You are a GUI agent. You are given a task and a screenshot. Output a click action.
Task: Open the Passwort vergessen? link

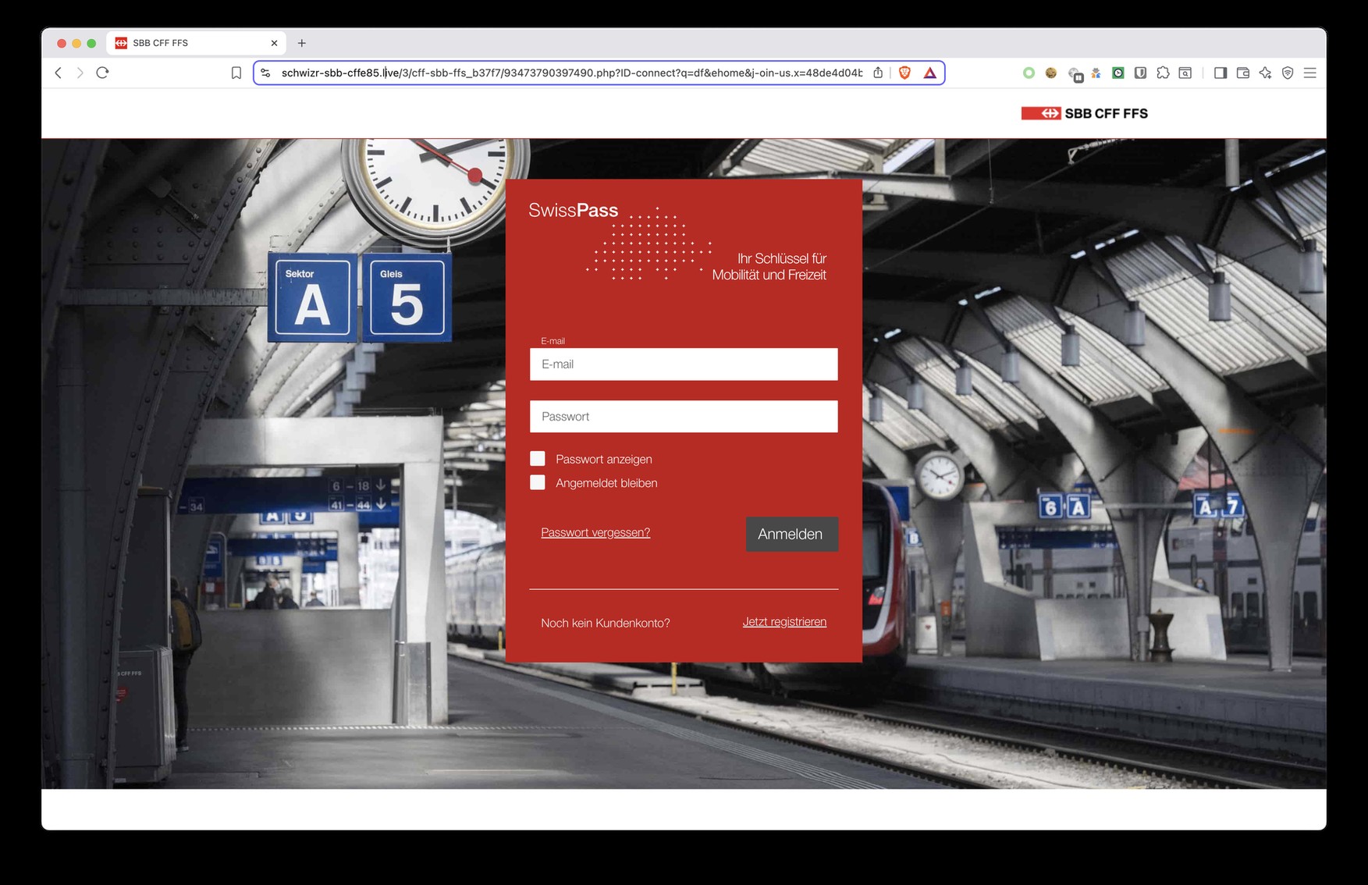[595, 532]
